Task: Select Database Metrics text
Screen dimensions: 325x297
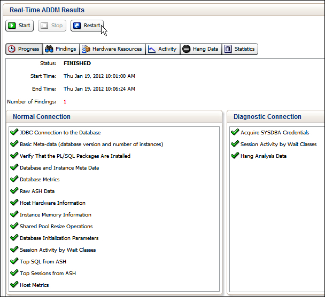Action: (40, 180)
